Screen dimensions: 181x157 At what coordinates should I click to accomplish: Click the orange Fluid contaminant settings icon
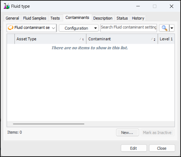click(11, 28)
